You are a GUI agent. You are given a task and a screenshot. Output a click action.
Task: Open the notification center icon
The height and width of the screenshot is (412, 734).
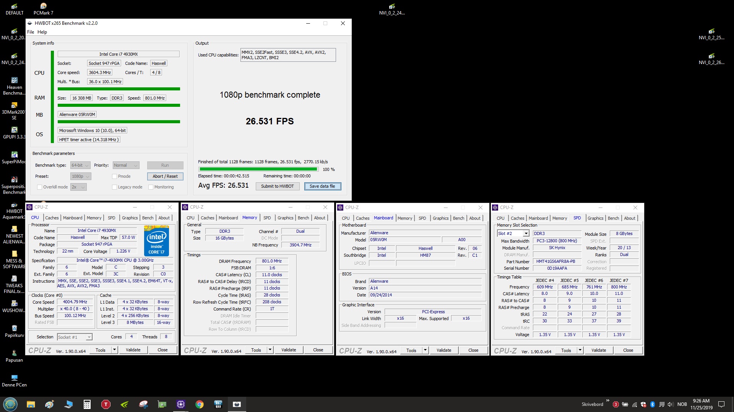point(721,404)
